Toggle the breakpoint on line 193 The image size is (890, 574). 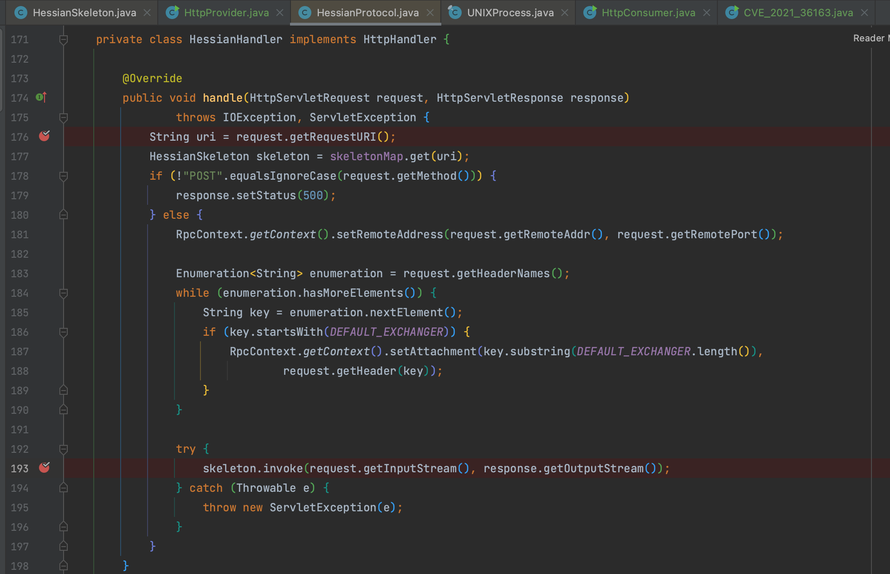45,468
